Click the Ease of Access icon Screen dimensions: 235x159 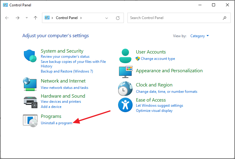125,105
